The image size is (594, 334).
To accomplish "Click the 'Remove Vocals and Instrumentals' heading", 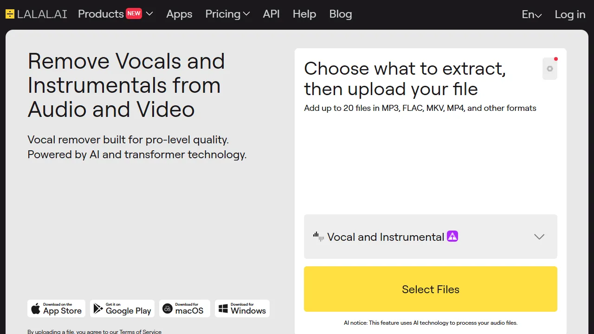I will click(x=126, y=85).
